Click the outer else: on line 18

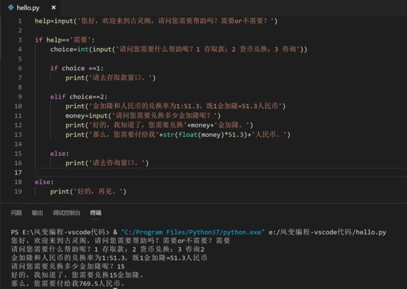(44, 182)
